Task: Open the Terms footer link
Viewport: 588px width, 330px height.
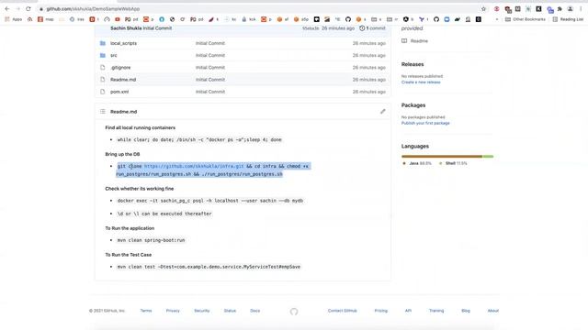Action: [x=146, y=311]
